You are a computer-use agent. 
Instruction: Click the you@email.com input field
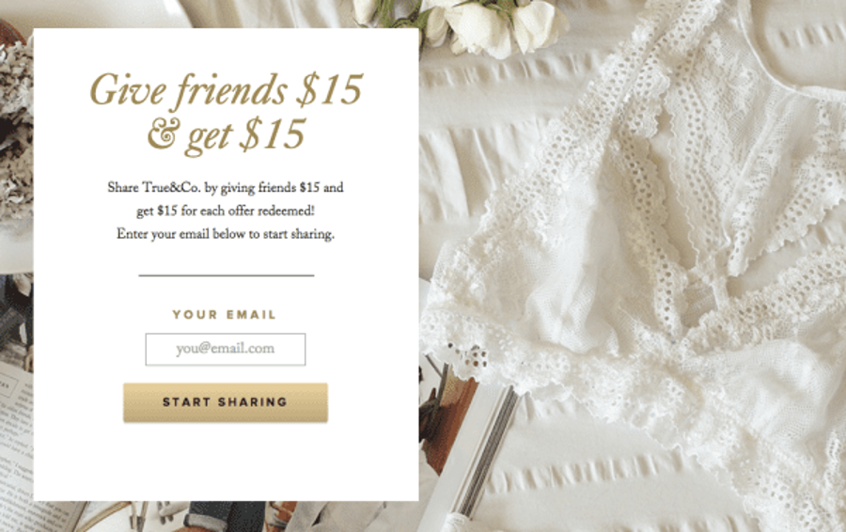(225, 349)
